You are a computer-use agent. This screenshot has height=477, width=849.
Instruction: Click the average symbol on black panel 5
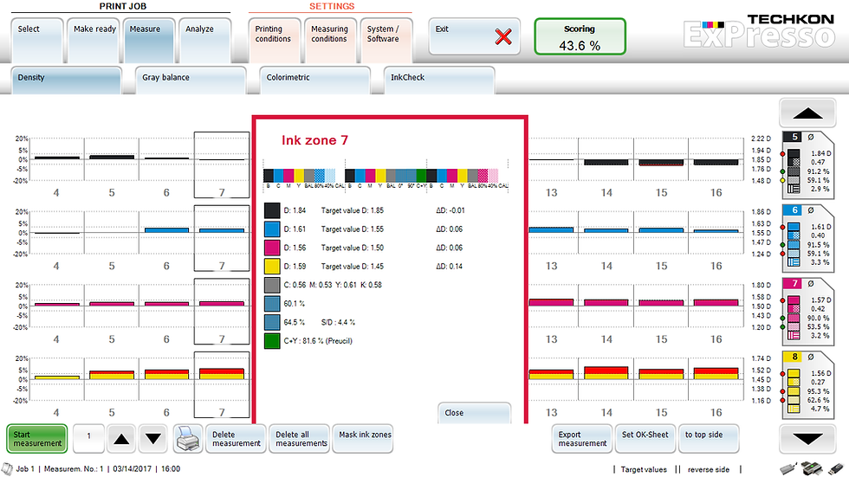coord(811,137)
